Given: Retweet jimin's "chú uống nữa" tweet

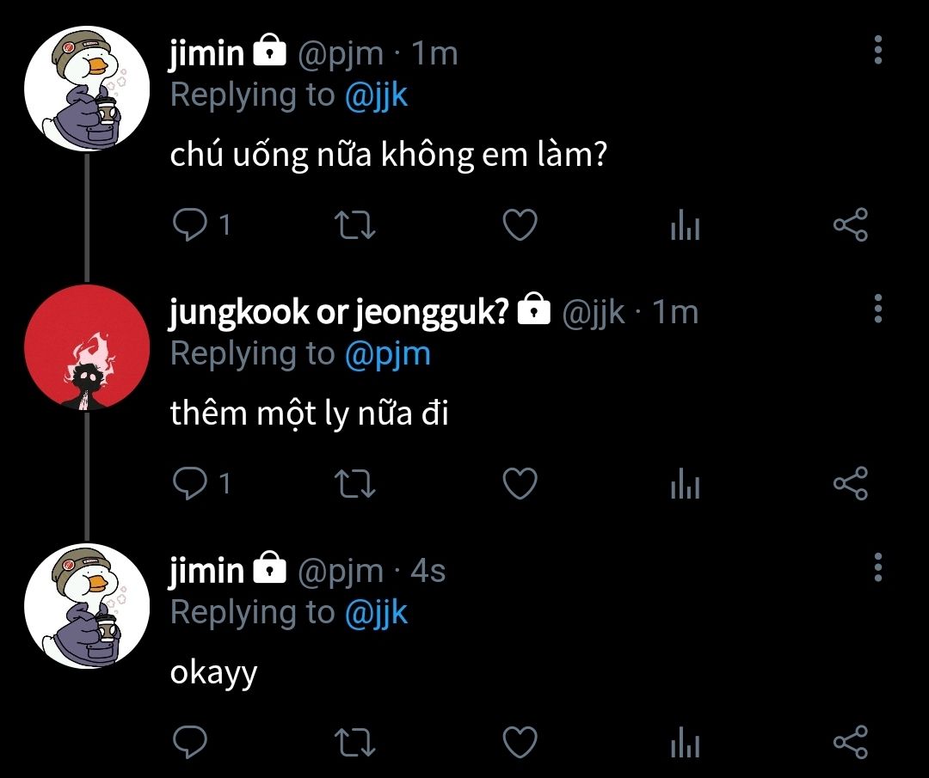Looking at the screenshot, I should [354, 226].
